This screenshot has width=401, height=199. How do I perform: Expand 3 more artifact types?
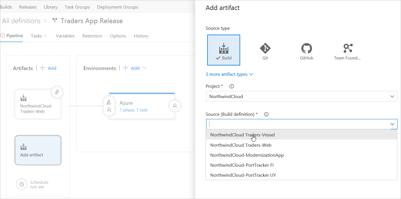229,74
